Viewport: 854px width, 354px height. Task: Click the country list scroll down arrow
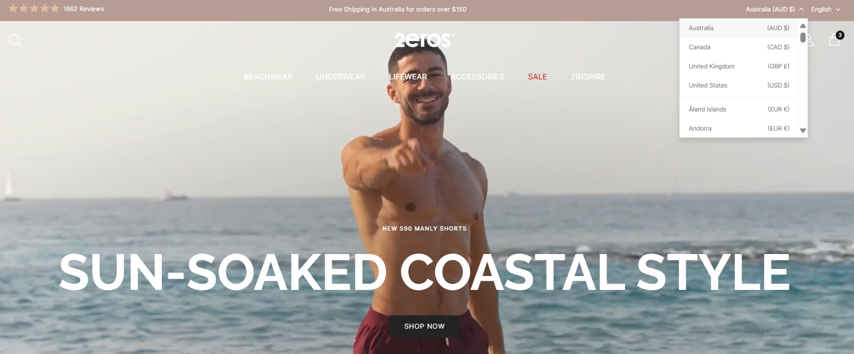point(803,131)
